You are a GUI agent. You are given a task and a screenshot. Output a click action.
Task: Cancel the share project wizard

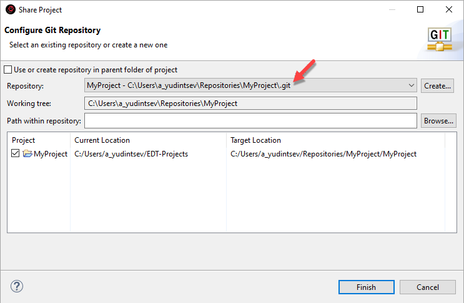(428, 287)
